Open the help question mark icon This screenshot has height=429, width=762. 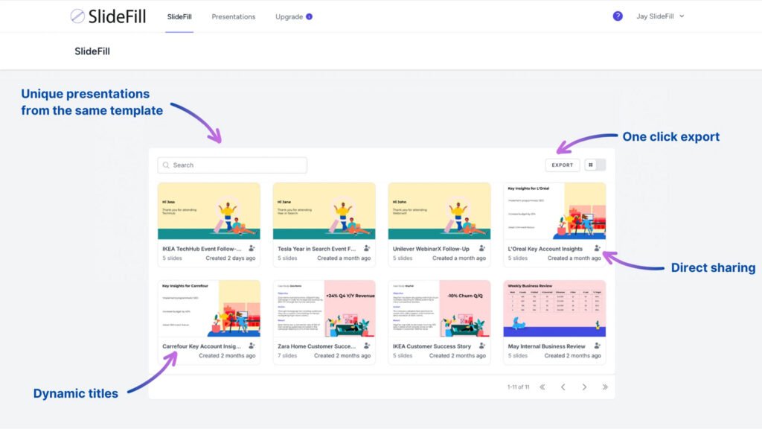point(618,16)
